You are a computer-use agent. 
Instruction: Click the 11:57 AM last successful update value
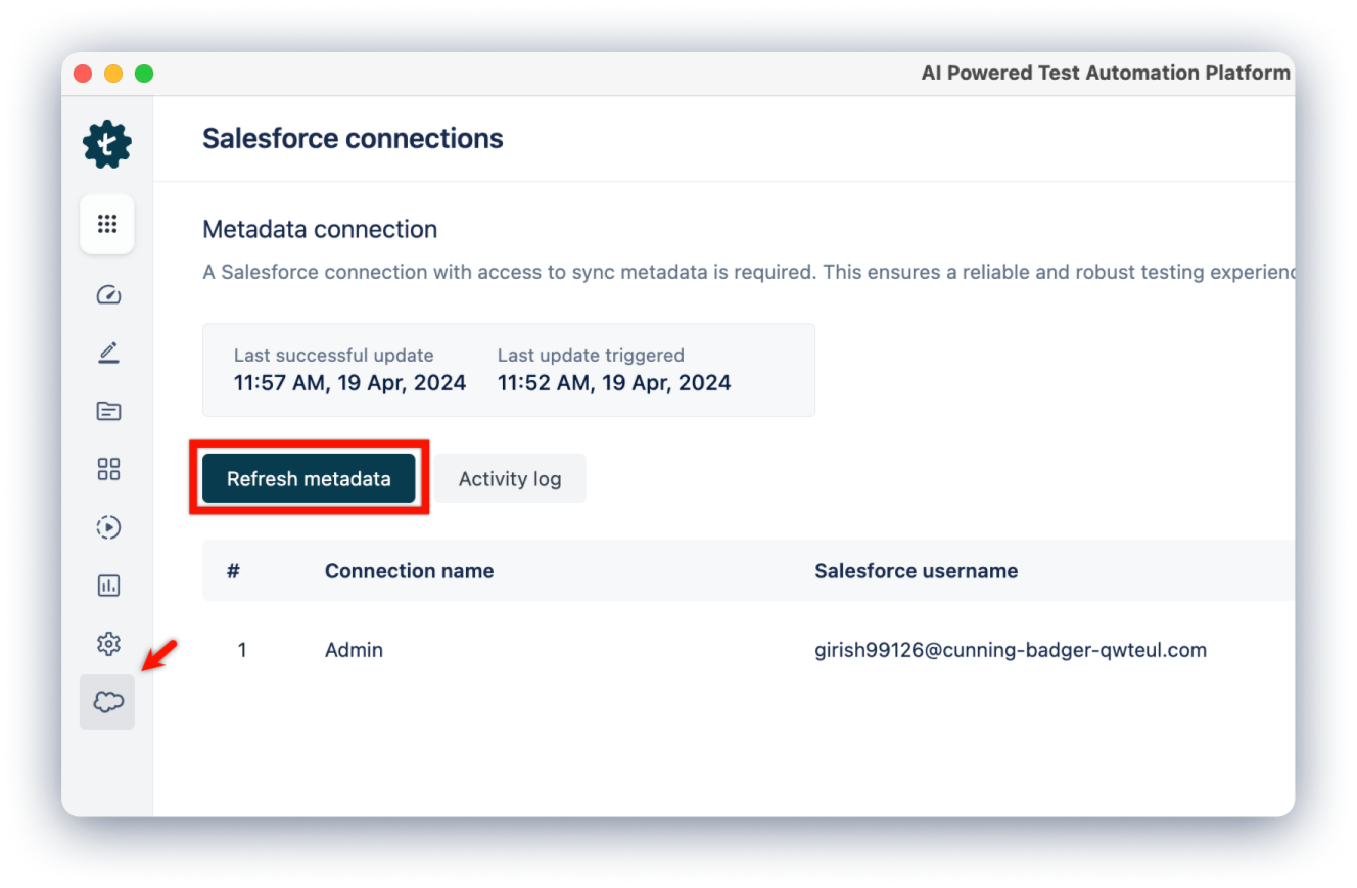click(350, 383)
